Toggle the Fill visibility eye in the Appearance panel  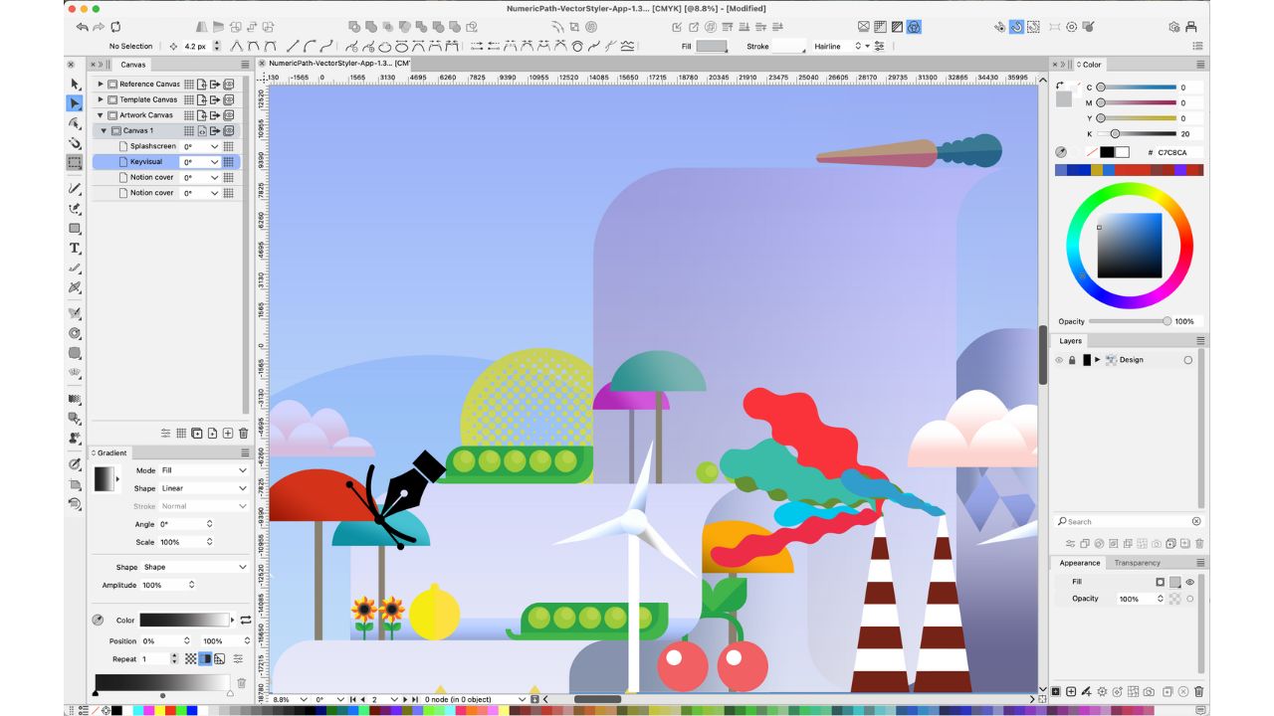coord(1189,582)
